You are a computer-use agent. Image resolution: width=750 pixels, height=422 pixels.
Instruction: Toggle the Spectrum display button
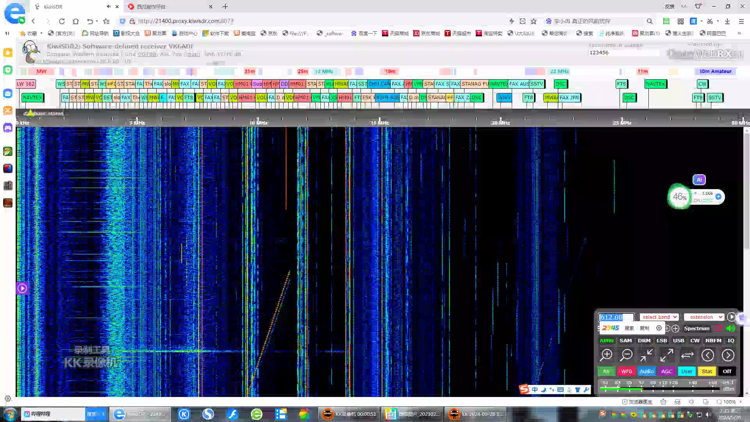pos(696,328)
